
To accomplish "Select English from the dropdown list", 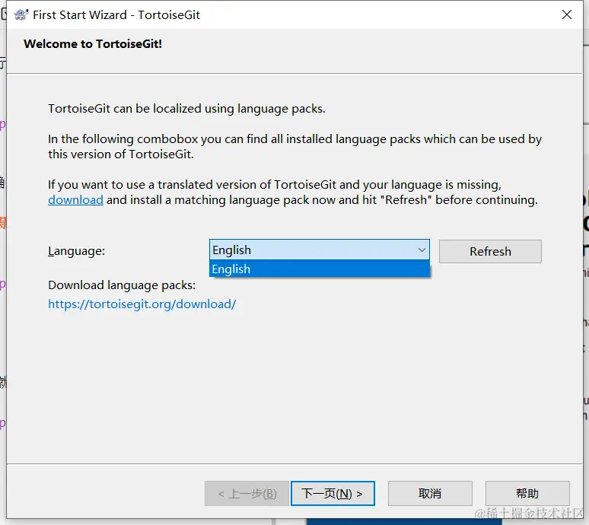I will pos(320,269).
